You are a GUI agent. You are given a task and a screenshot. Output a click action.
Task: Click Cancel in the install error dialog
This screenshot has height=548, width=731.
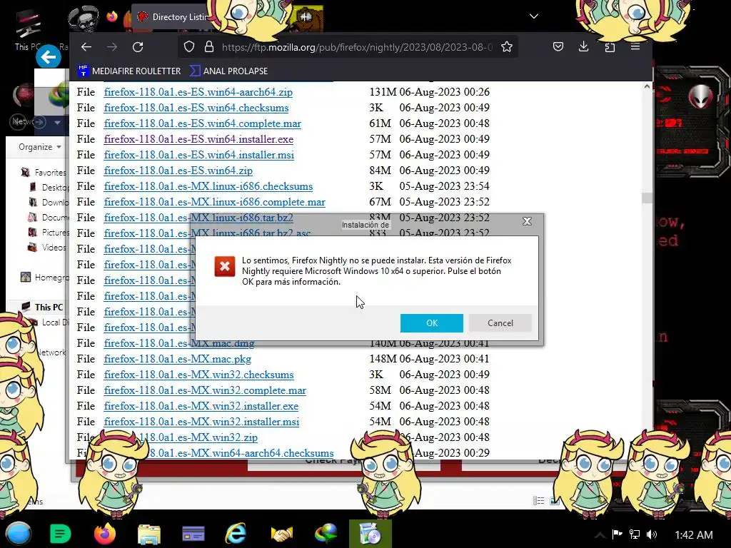pos(500,323)
